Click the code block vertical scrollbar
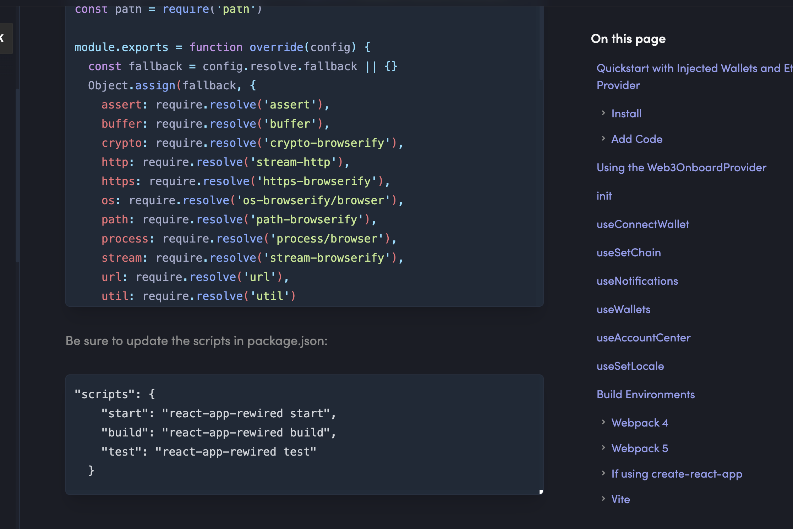 point(541,43)
